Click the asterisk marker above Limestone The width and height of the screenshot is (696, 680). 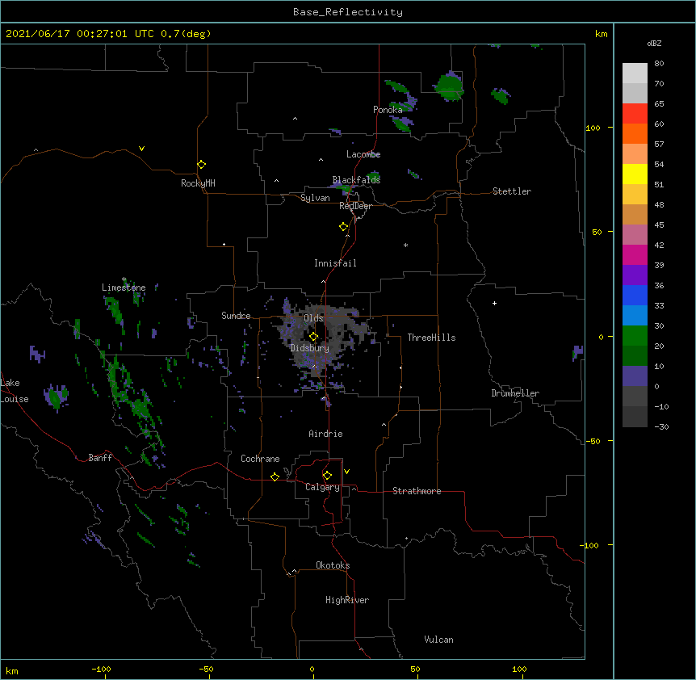124,279
